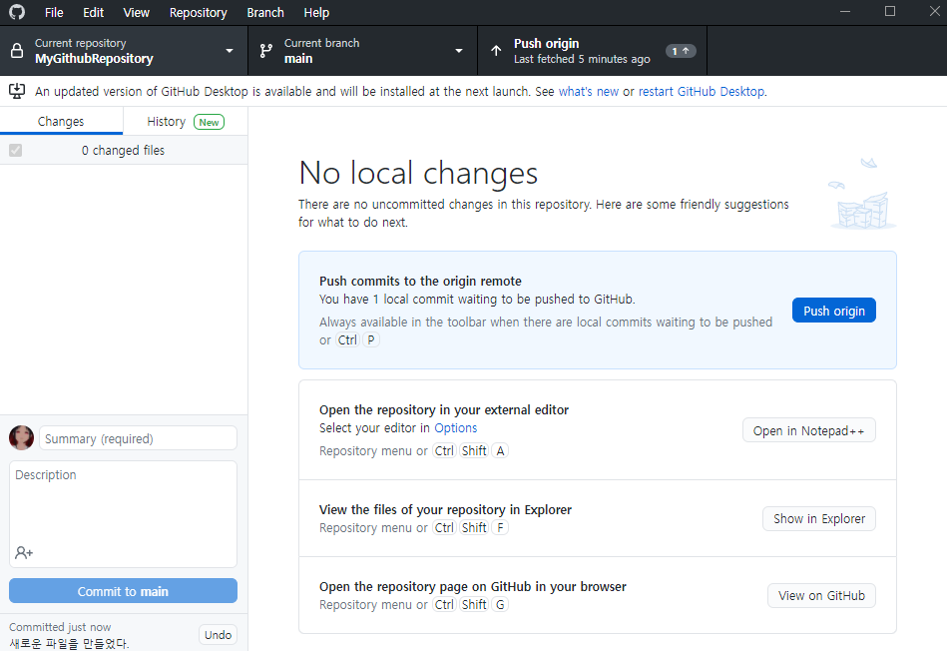Maximize the GitHub Desktop window
947x651 pixels.
click(890, 12)
